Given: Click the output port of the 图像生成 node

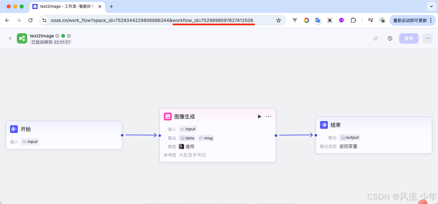Looking at the screenshot, I should (x=276, y=136).
